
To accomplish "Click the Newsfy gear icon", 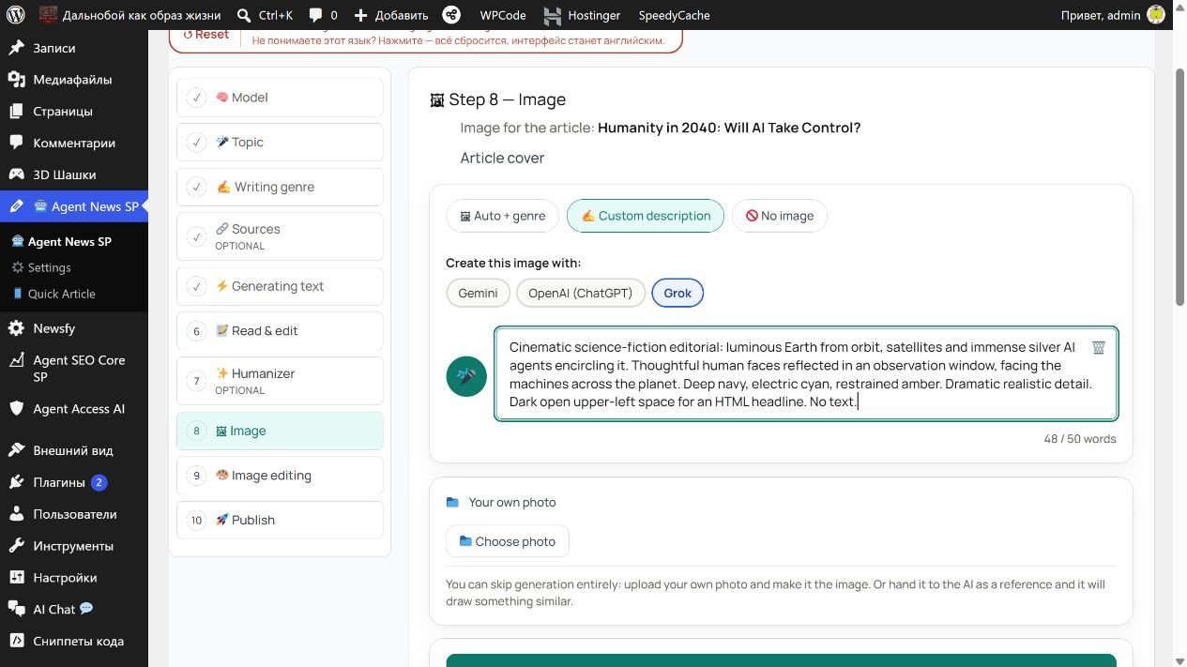I will (x=16, y=328).
